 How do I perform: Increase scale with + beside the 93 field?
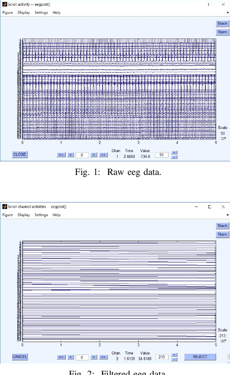click(174, 153)
